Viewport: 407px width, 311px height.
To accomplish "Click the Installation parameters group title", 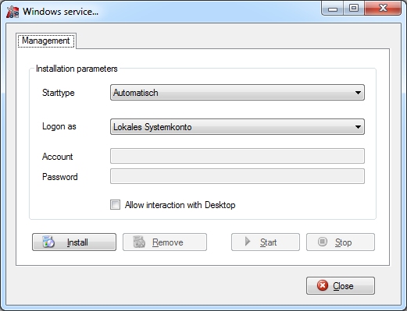I will click(x=77, y=69).
